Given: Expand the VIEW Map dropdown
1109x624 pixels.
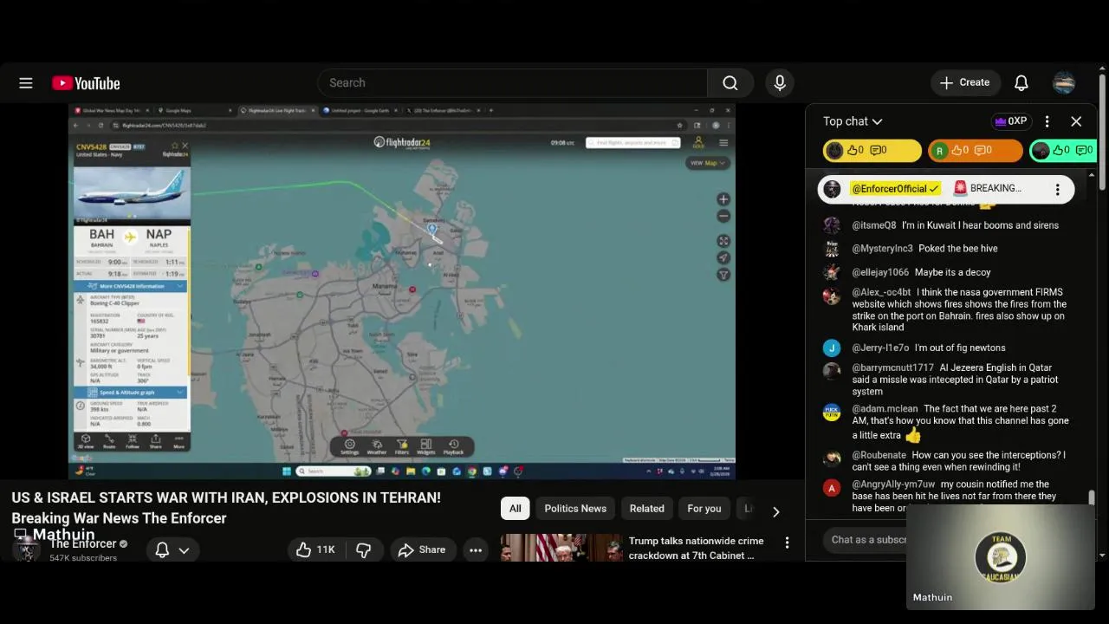Looking at the screenshot, I should point(707,163).
